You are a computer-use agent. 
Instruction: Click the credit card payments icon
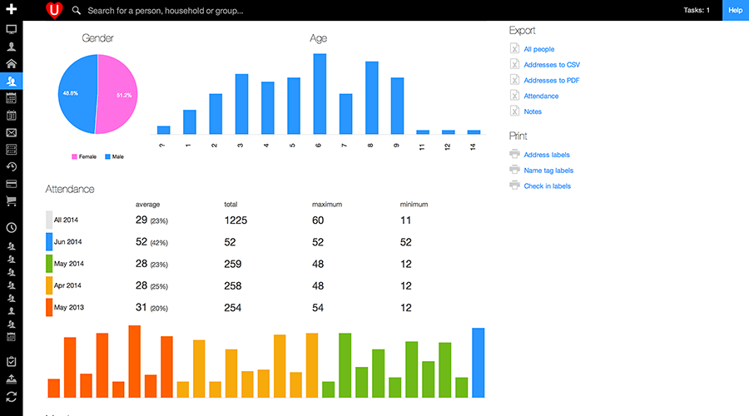pyautogui.click(x=12, y=184)
